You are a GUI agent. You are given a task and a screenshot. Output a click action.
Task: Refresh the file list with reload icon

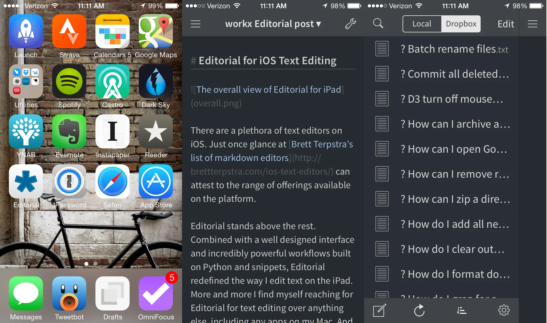419,310
